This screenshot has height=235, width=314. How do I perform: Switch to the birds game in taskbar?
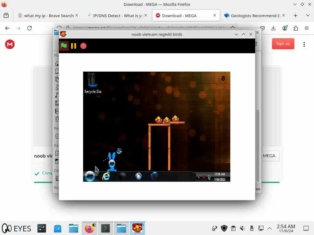137,228
